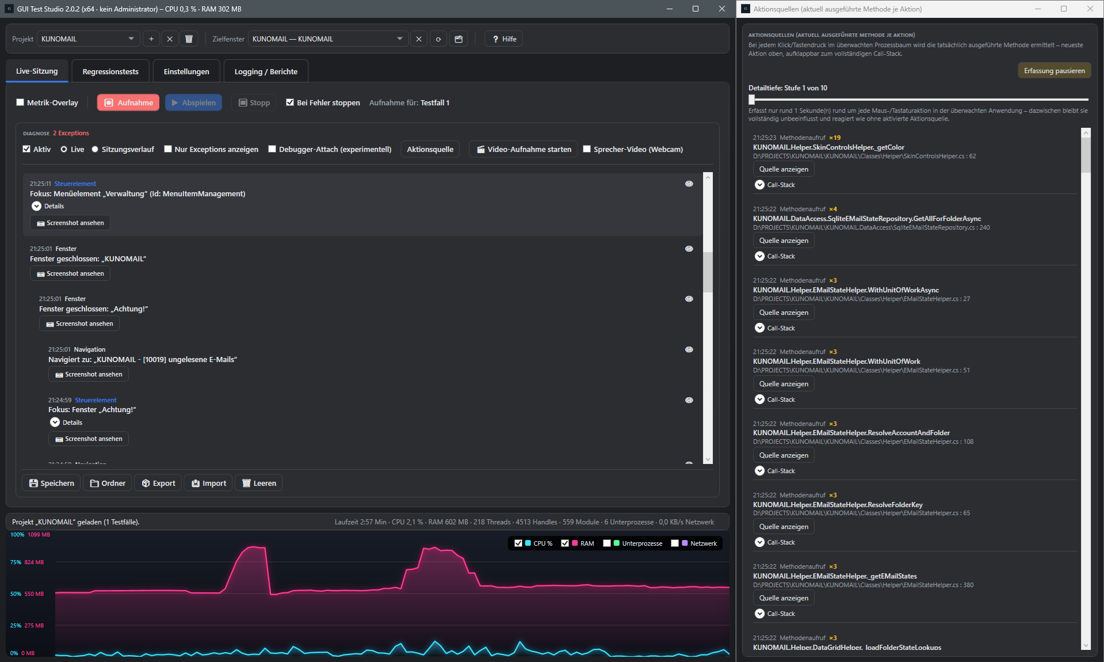Switch to Regressionstests tab
1104x662 pixels.
(110, 71)
